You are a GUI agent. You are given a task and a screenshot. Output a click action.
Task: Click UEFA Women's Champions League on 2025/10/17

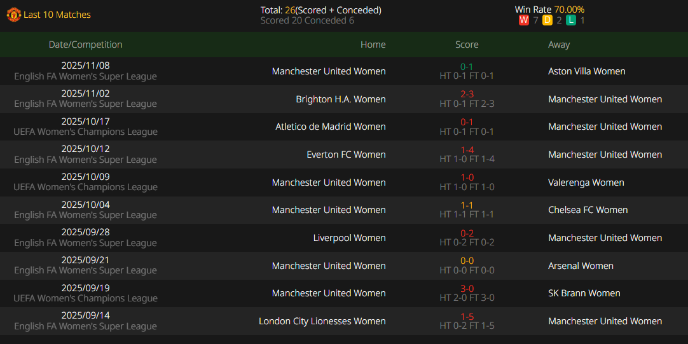(85, 132)
